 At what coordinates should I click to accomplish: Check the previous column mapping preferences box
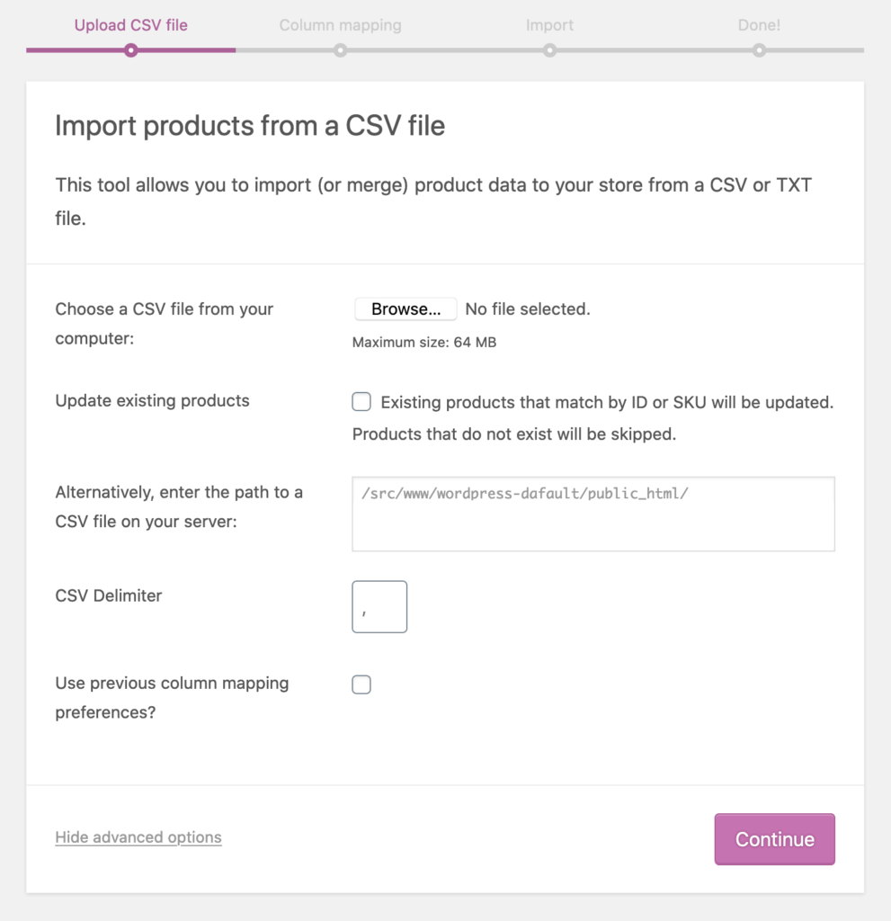361,684
